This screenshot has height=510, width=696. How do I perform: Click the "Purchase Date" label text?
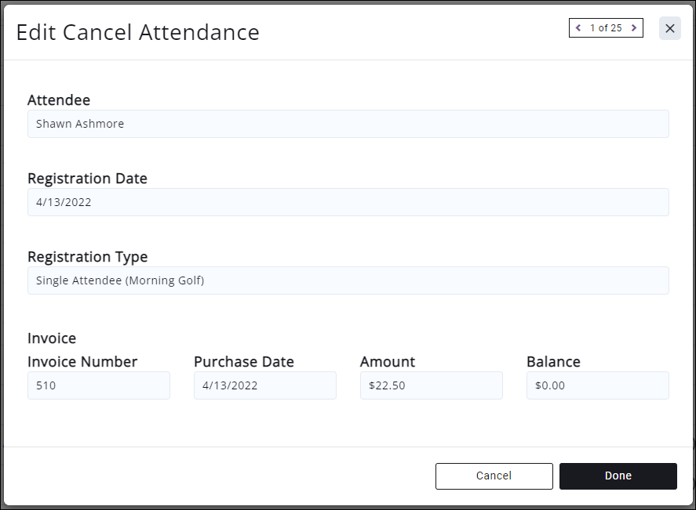(244, 362)
